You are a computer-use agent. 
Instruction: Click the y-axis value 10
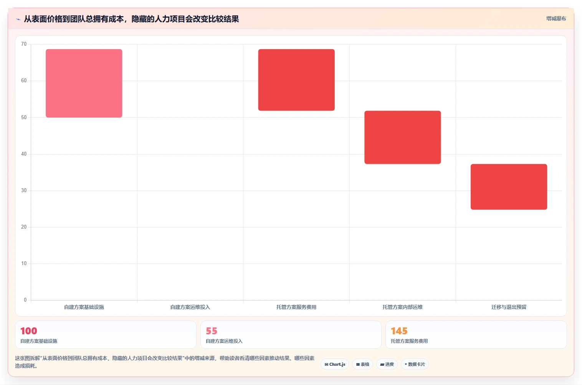pos(24,264)
